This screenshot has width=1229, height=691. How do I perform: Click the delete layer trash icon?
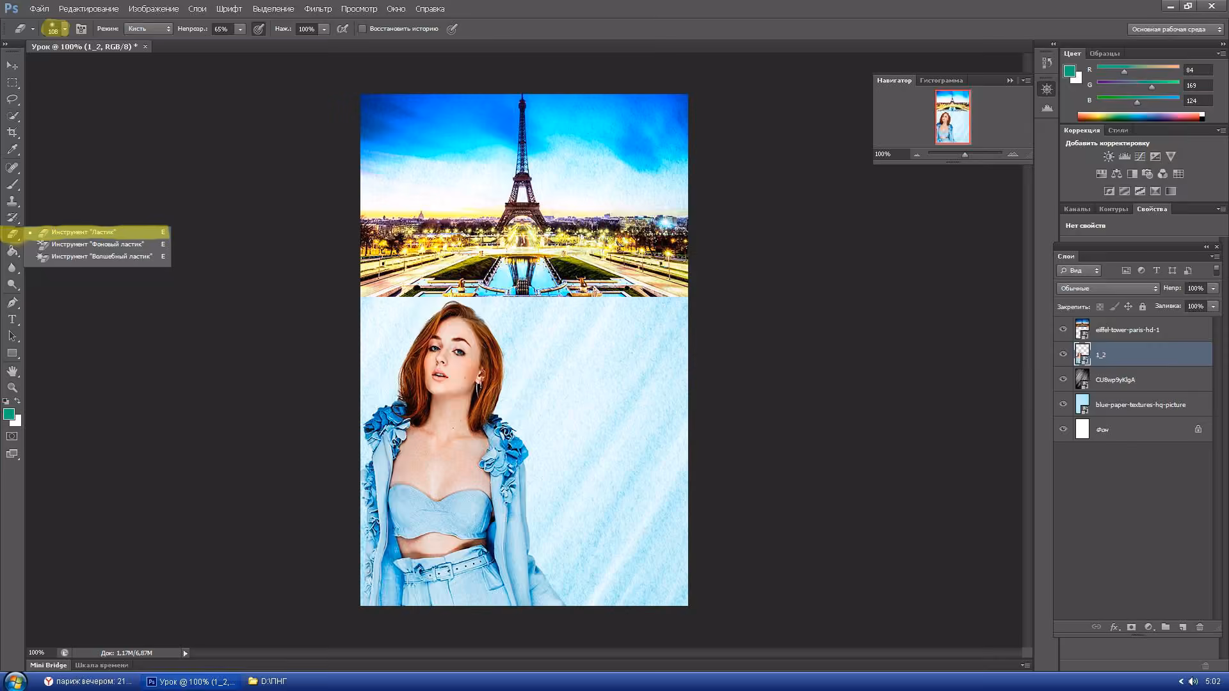[x=1200, y=627]
